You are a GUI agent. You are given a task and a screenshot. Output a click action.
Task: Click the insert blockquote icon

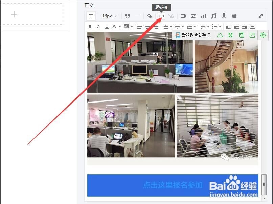coord(128,16)
